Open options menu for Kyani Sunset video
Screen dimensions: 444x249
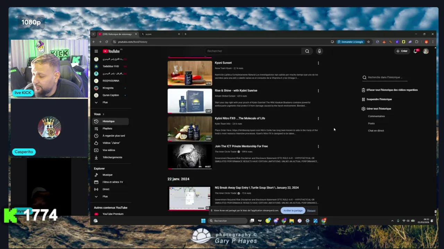click(x=318, y=63)
